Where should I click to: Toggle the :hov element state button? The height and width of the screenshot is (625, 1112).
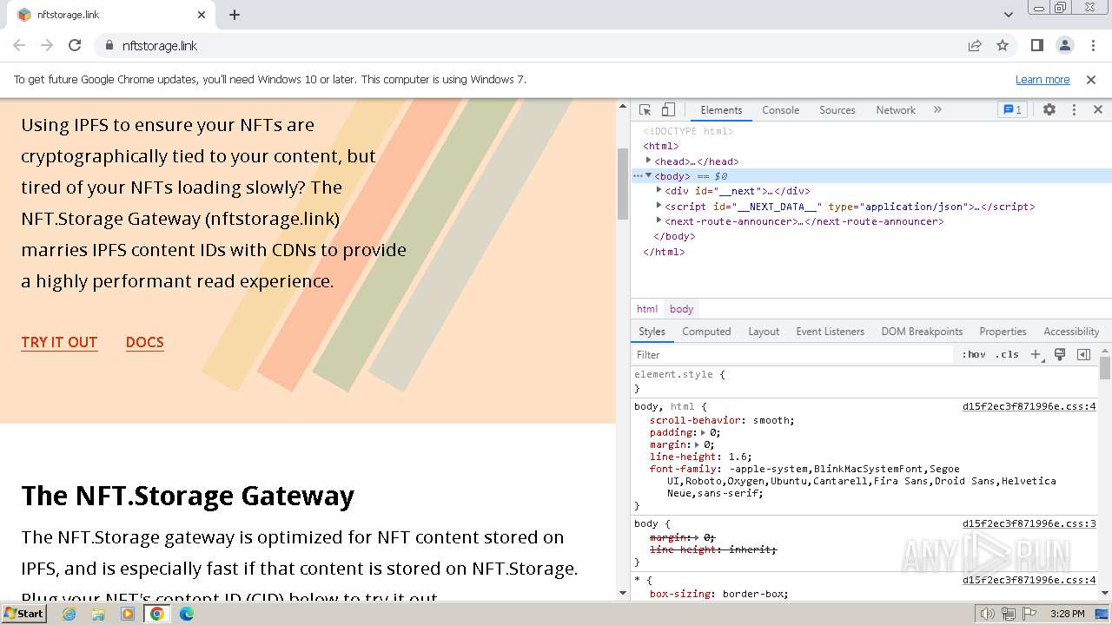coord(974,354)
